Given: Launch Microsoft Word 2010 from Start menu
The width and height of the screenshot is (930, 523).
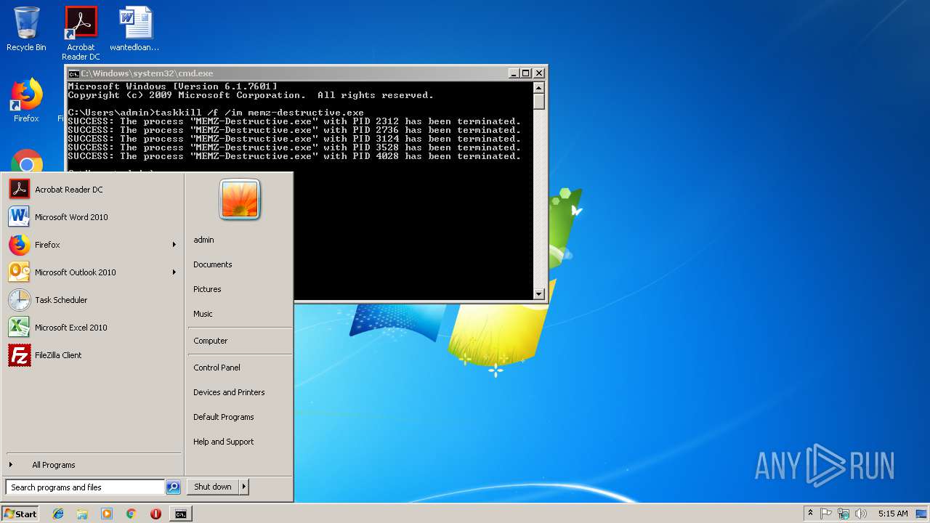Looking at the screenshot, I should pyautogui.click(x=93, y=217).
